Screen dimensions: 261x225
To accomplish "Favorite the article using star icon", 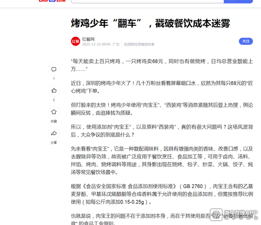I will point(54,112).
